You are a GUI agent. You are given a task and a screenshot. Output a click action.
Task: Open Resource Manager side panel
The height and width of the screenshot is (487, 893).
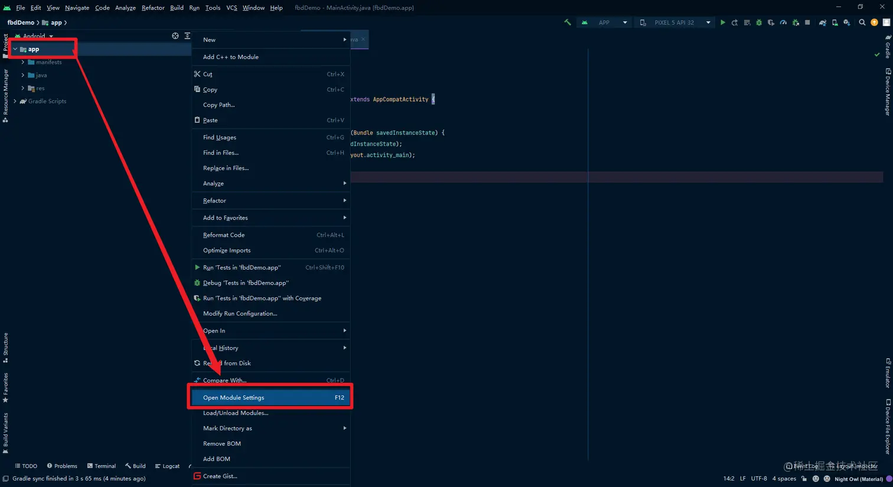coord(5,95)
